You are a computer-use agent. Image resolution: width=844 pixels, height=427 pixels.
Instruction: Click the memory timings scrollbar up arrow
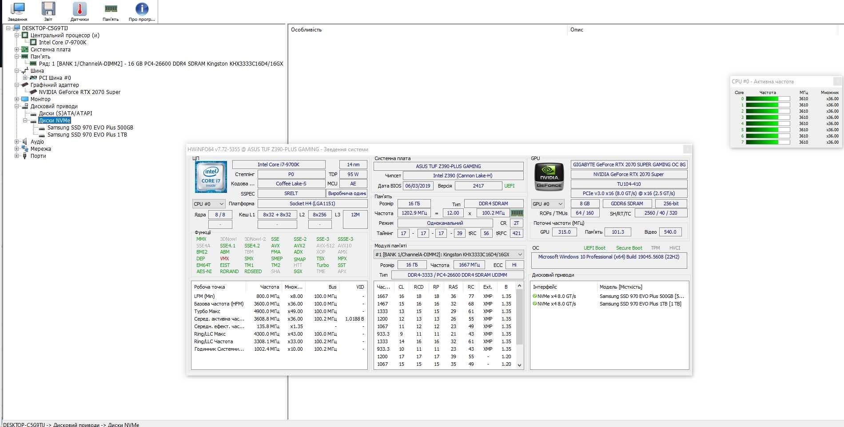coord(520,286)
